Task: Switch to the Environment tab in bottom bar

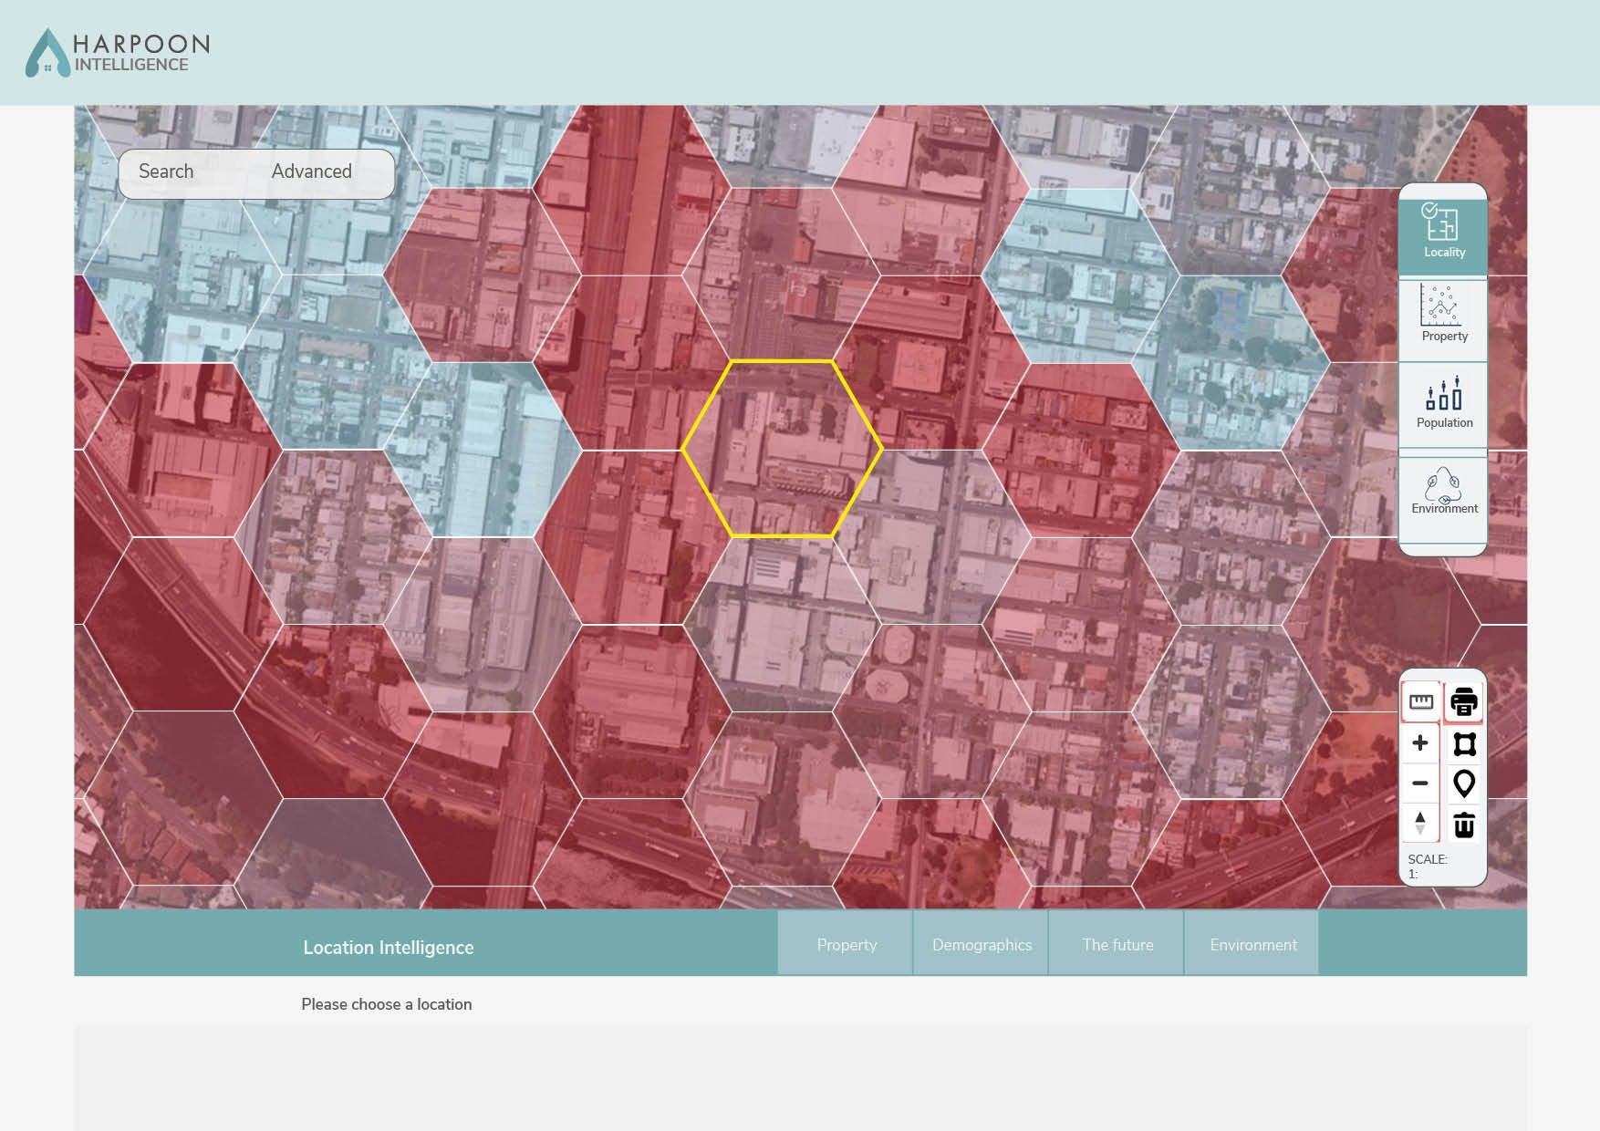Action: click(x=1252, y=944)
